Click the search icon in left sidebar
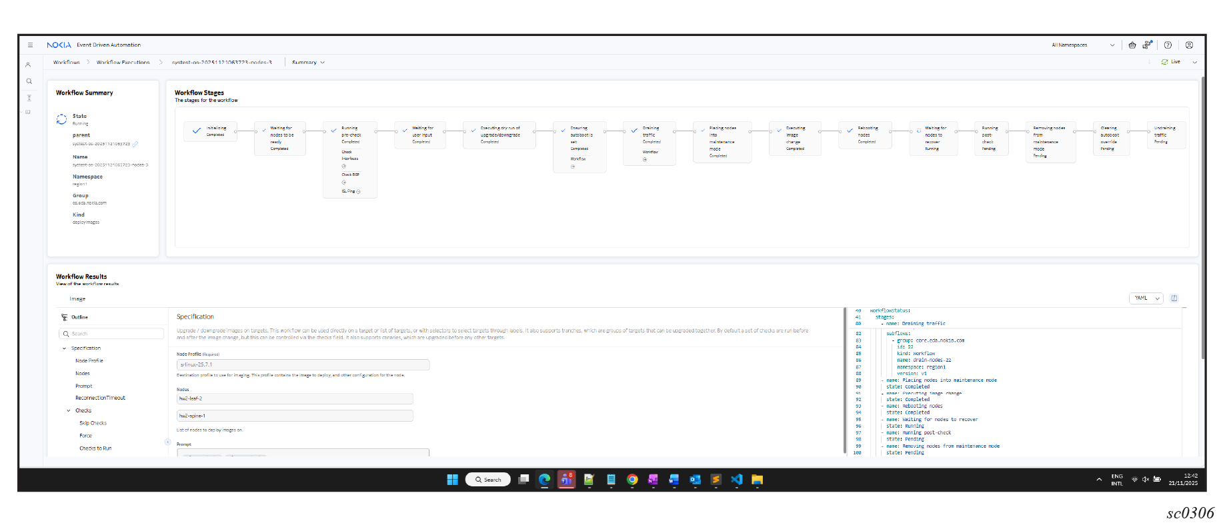1225x527 pixels. [x=29, y=81]
